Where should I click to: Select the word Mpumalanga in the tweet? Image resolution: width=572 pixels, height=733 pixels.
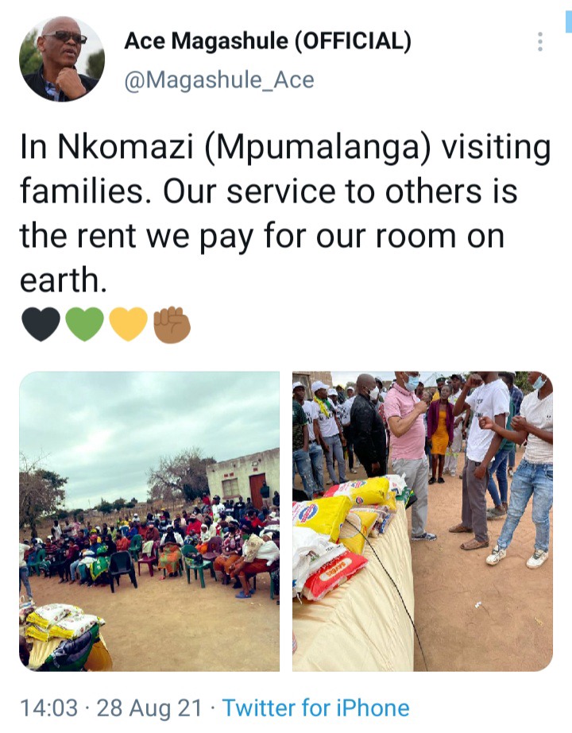[x=317, y=147]
